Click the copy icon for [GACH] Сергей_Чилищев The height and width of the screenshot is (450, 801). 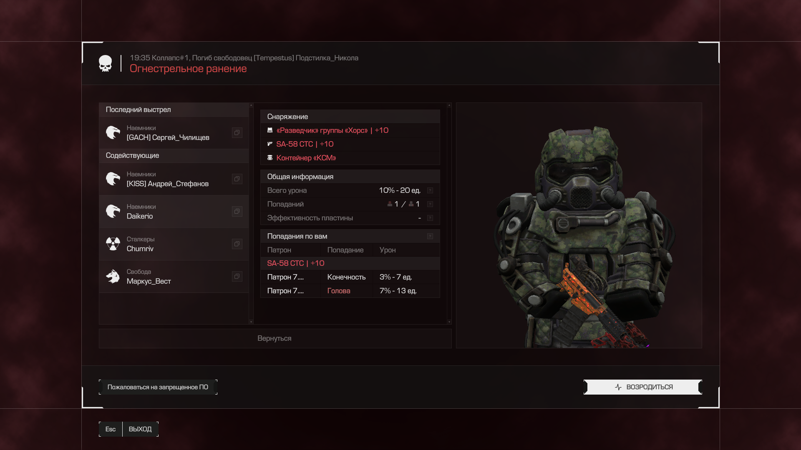[x=237, y=132]
